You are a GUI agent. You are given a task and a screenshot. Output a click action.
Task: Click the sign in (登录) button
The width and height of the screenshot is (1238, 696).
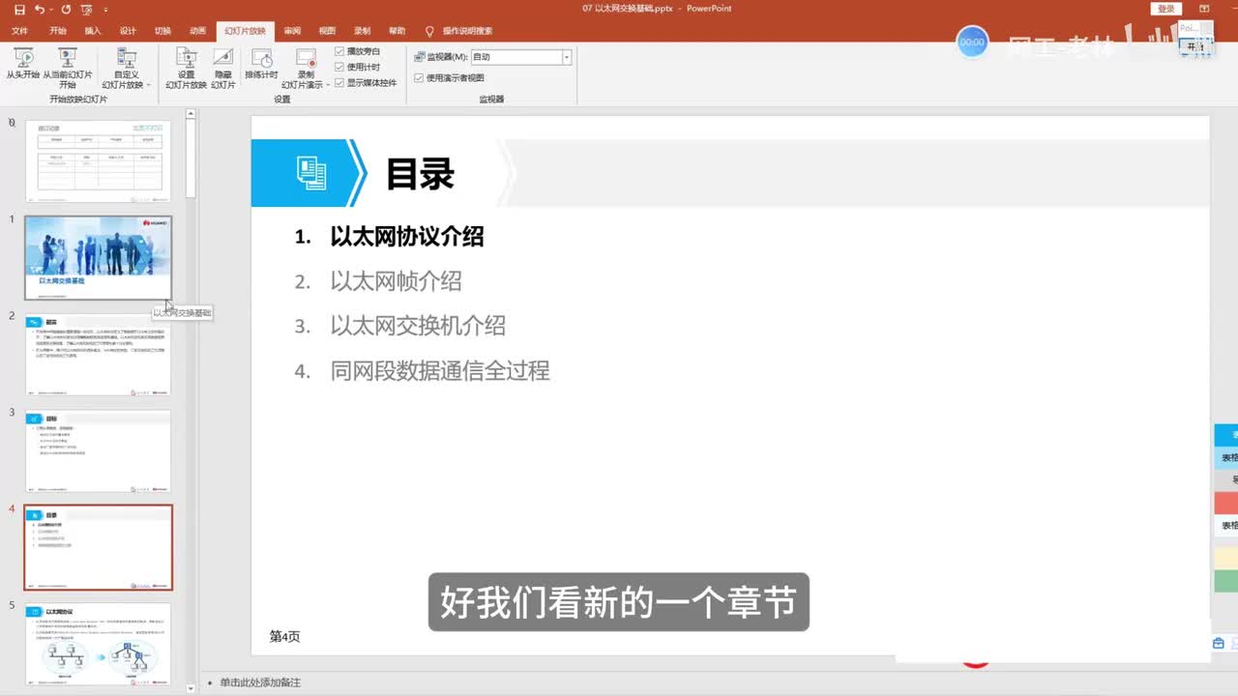coord(1165,9)
